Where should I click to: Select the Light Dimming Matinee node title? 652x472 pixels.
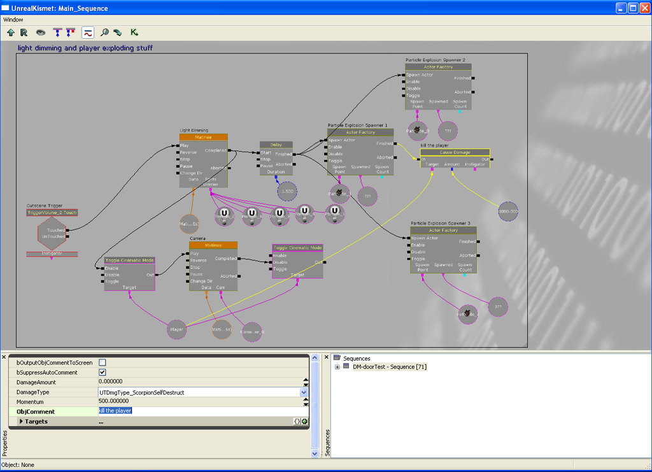(203, 137)
